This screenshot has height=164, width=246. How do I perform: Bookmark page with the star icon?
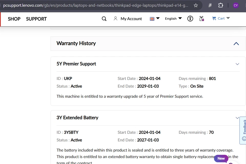[196, 5]
